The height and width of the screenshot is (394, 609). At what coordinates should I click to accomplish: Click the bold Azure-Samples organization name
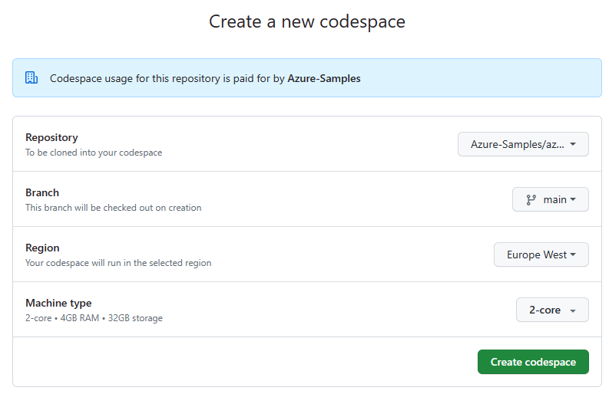pyautogui.click(x=323, y=78)
